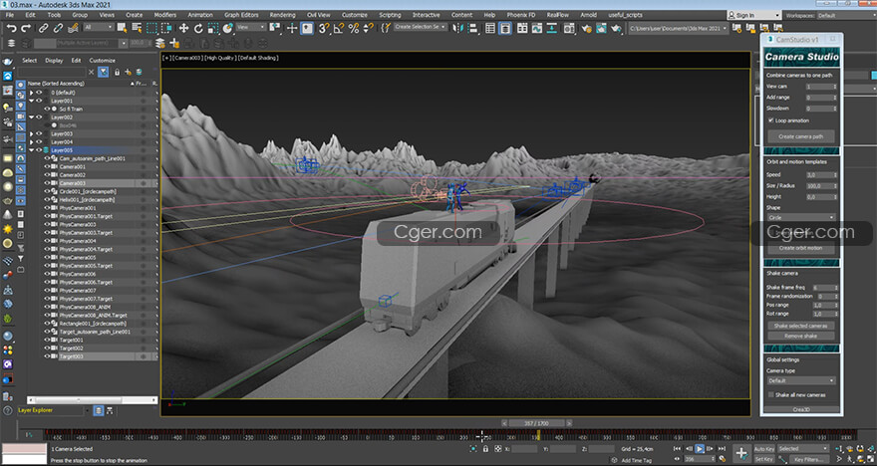The width and height of the screenshot is (877, 466).
Task: Activate the Select and Rotate tool
Action: [x=198, y=27]
